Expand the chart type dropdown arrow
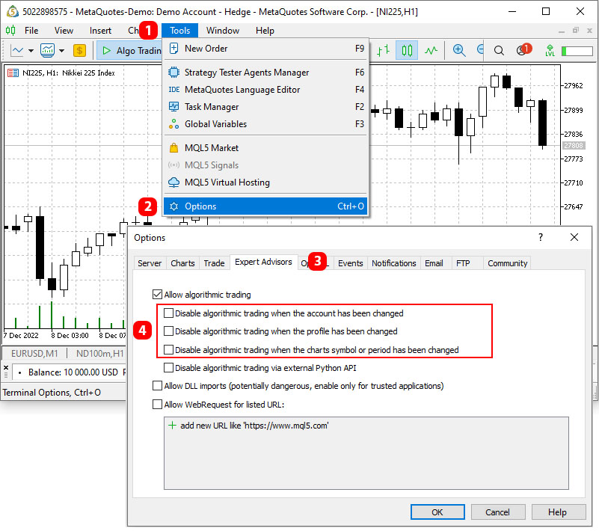Image resolution: width=599 pixels, height=531 pixels. pos(31,50)
